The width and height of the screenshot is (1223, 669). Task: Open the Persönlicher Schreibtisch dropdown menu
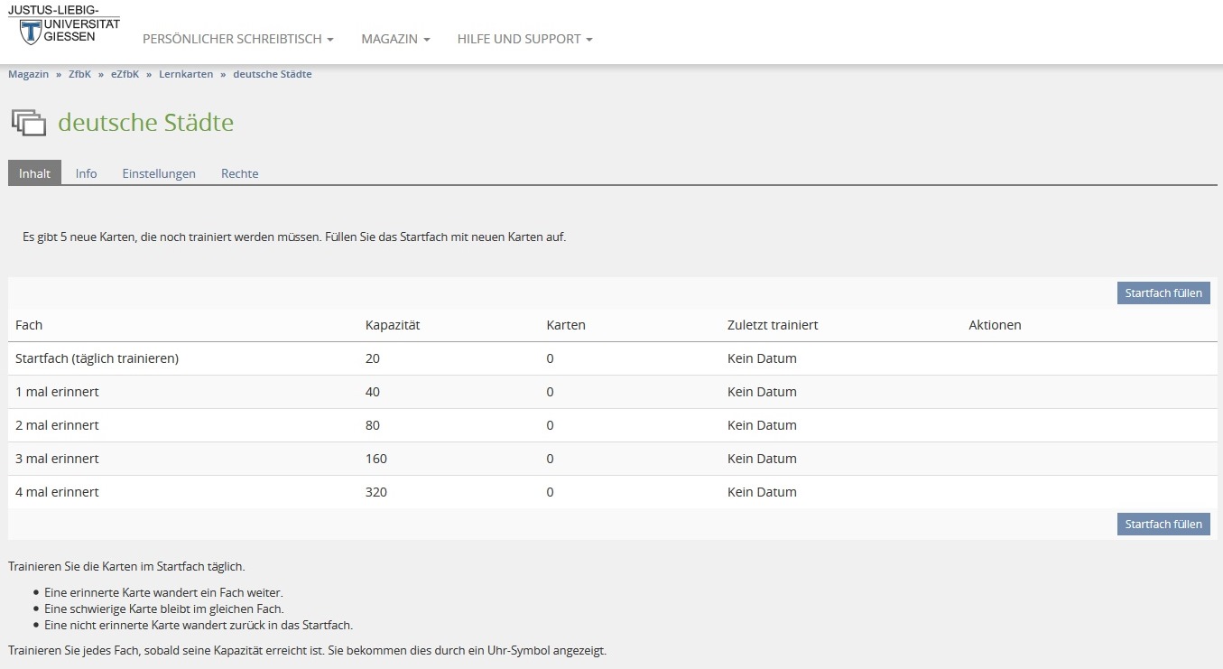click(238, 40)
